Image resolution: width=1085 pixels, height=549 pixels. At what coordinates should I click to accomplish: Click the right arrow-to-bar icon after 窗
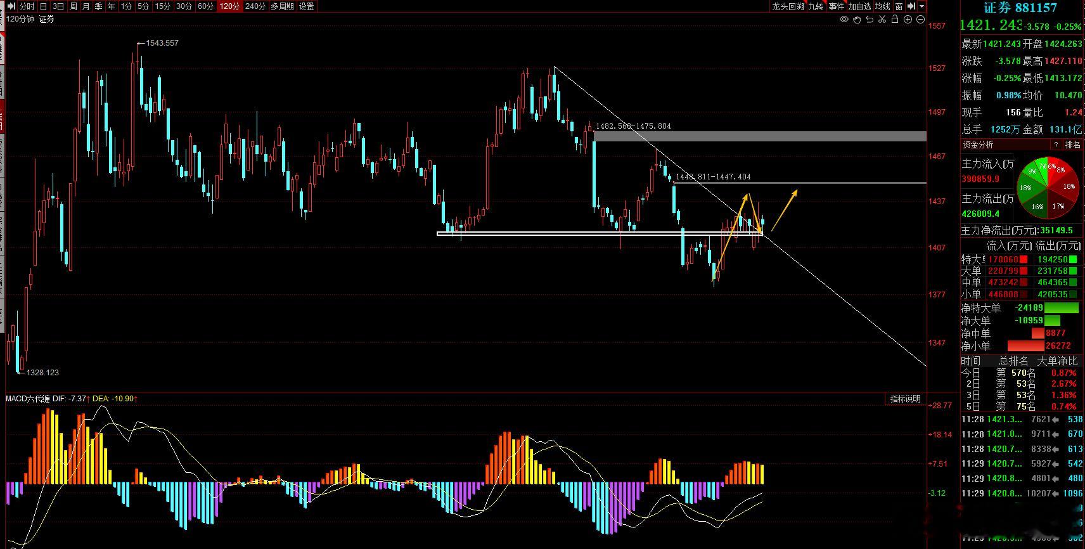[x=912, y=6]
